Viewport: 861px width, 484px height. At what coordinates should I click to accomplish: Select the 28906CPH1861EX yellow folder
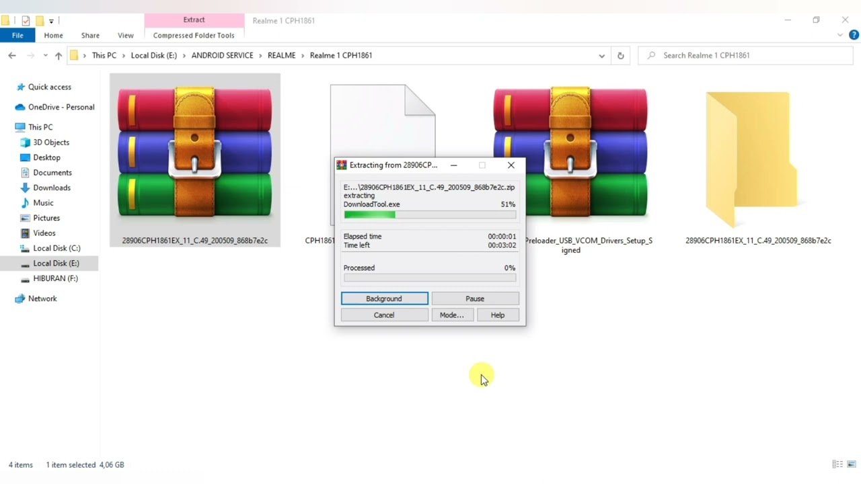point(751,159)
